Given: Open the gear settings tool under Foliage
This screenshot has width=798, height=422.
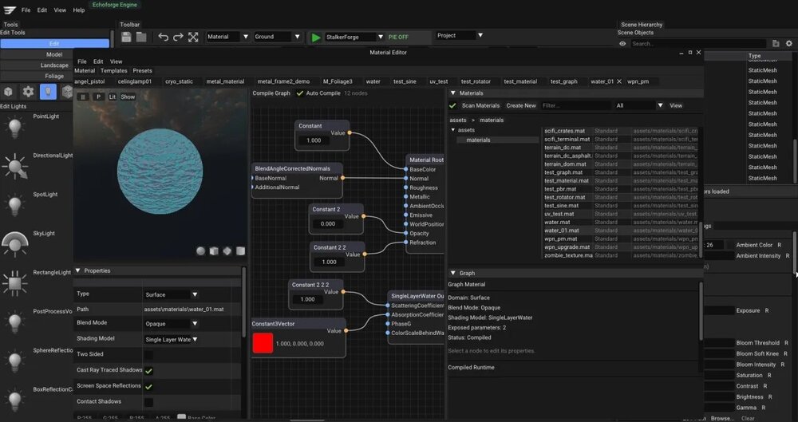Looking at the screenshot, I should tap(28, 92).
